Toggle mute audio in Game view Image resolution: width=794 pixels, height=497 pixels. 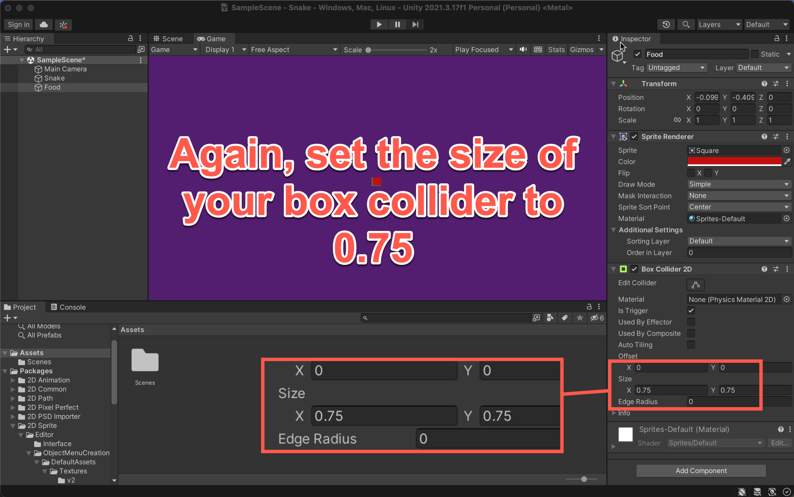(x=523, y=50)
